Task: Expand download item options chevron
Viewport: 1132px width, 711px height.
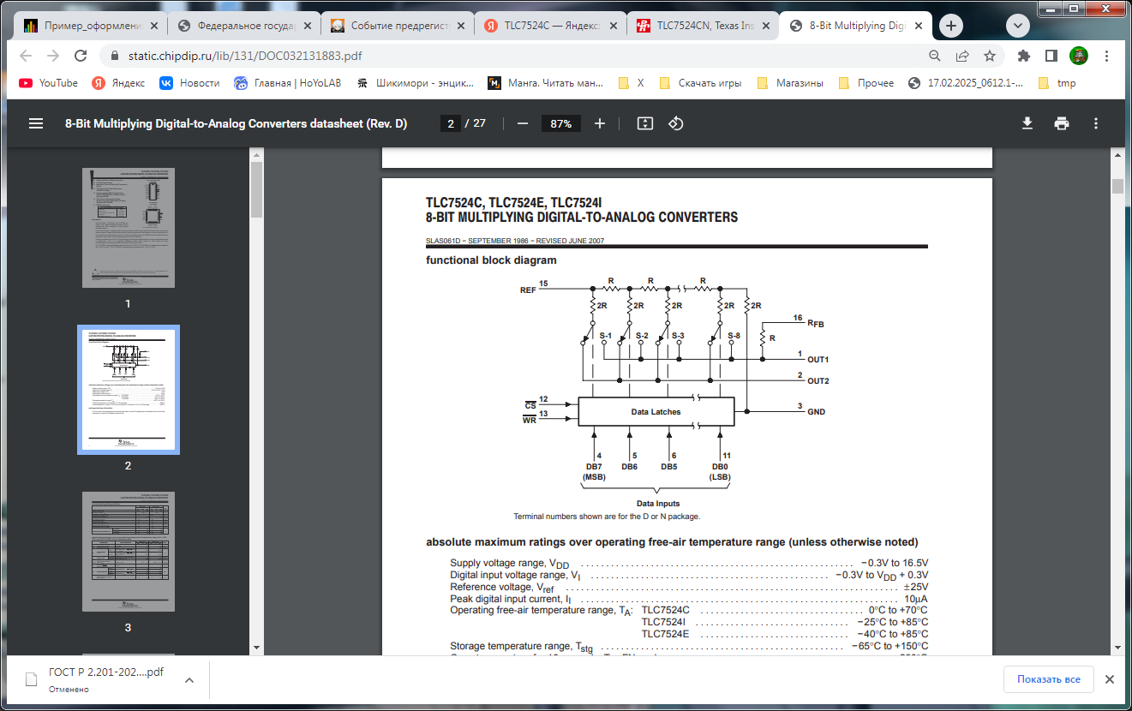Action: pyautogui.click(x=189, y=680)
